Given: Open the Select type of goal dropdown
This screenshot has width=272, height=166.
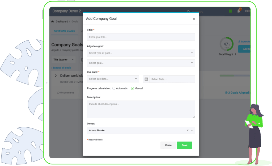Looking at the screenshot, I should pyautogui.click(x=141, y=53).
